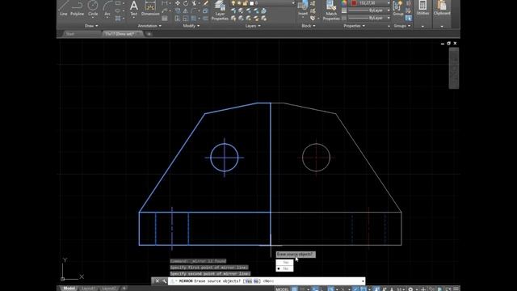The image size is (517, 291).
Task: Select the Arc tool
Action: [107, 8]
